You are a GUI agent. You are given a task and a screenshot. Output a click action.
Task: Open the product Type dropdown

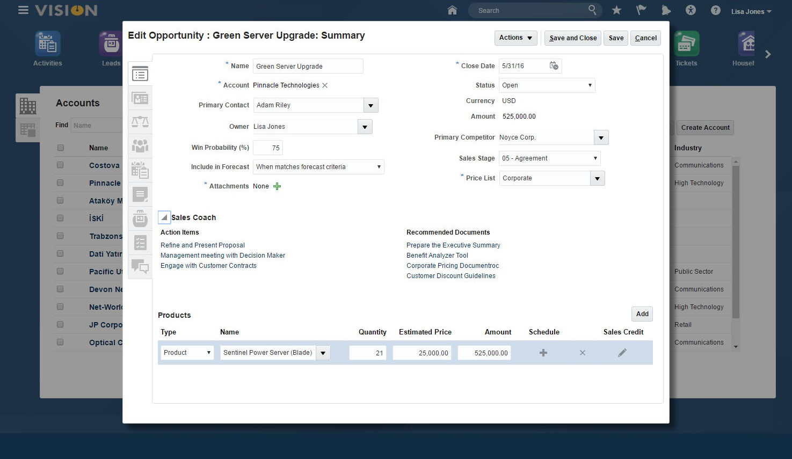pos(187,353)
